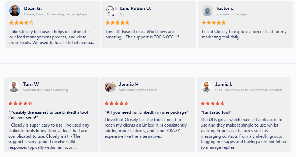Click the Jamie L reviewer name

pyautogui.click(x=224, y=84)
